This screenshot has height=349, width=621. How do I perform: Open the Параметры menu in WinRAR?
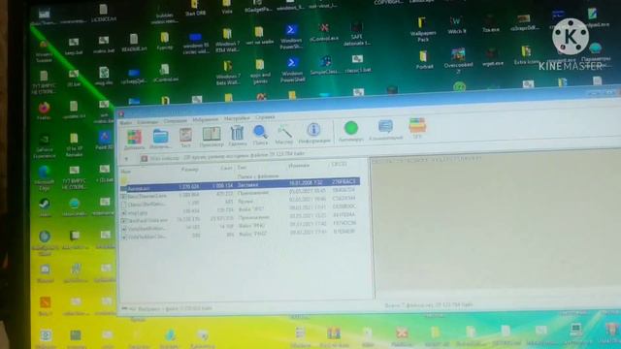237,118
